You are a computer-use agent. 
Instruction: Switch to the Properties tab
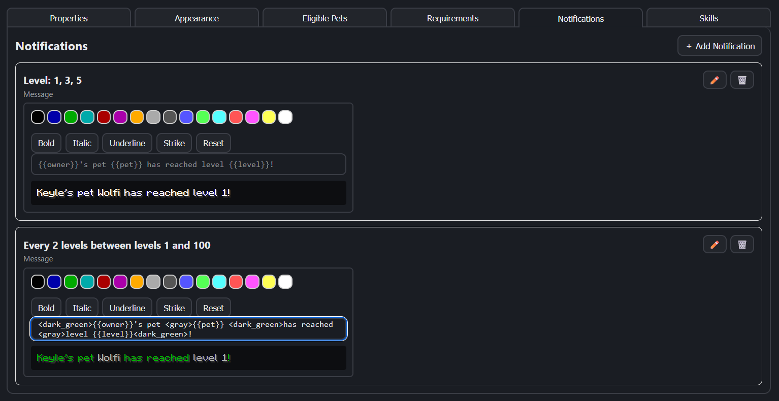point(69,18)
